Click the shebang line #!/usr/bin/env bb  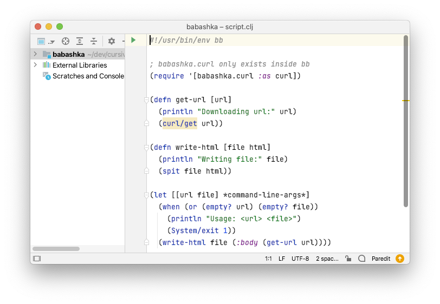coord(186,41)
